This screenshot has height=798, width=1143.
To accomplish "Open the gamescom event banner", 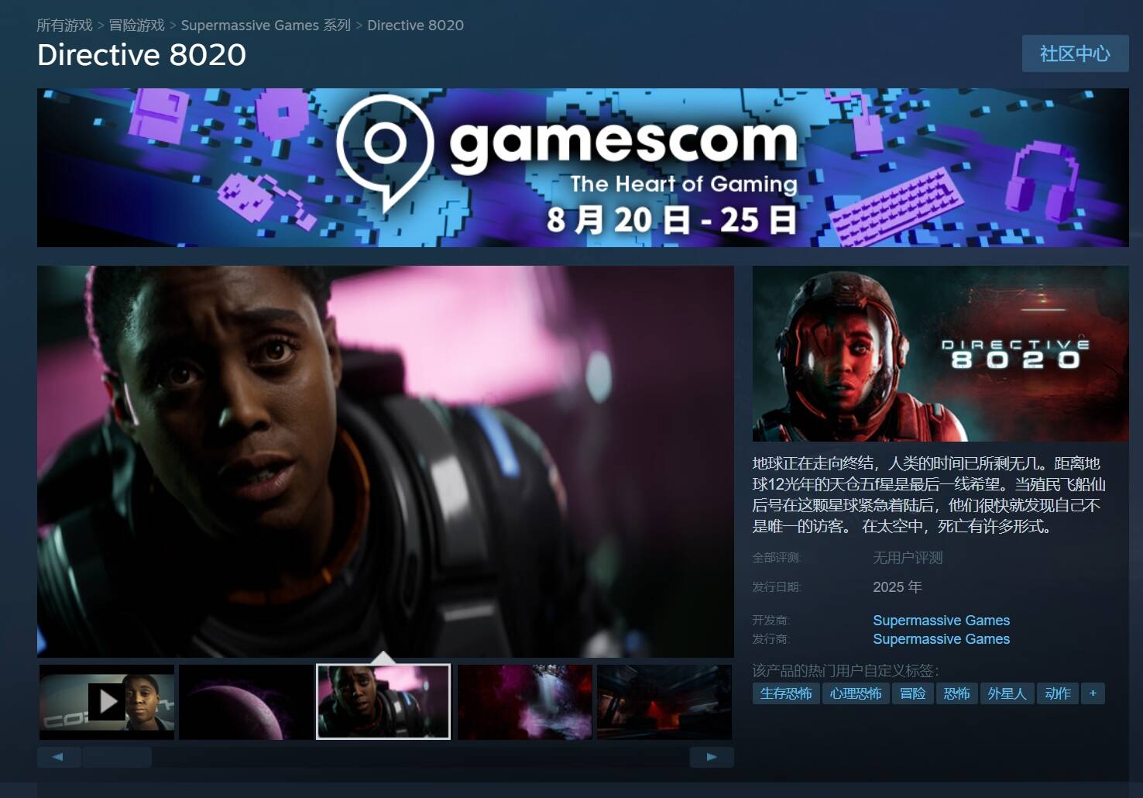I will click(x=583, y=167).
